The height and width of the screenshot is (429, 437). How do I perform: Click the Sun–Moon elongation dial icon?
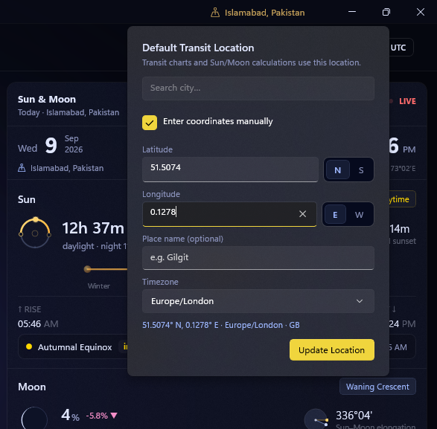click(316, 419)
